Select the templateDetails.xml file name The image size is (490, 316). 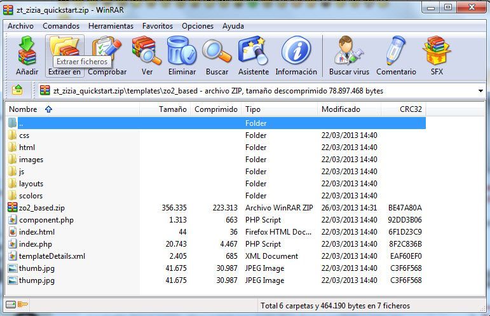[x=52, y=256]
